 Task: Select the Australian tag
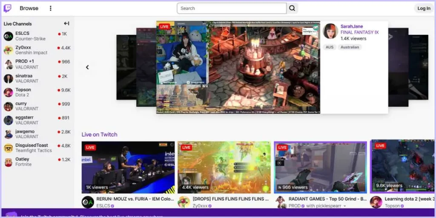click(x=350, y=47)
